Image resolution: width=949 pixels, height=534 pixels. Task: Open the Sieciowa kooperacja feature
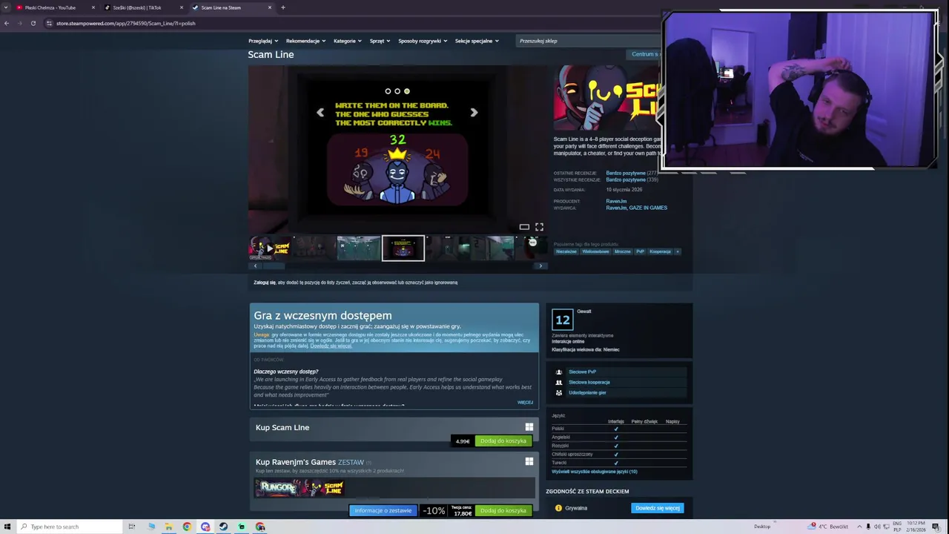[x=589, y=382]
